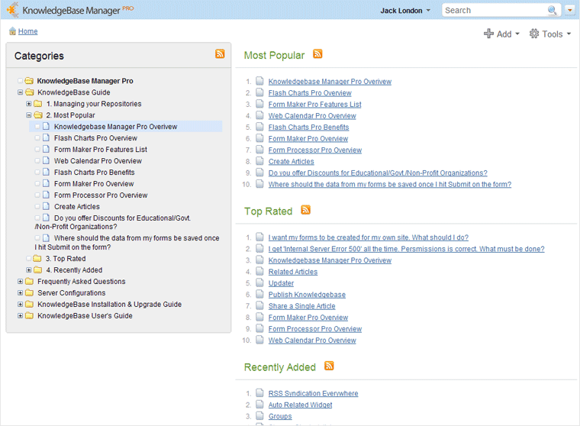580x426 pixels.
Task: Click the Recently Added folder icon in tree
Action: 37,269
